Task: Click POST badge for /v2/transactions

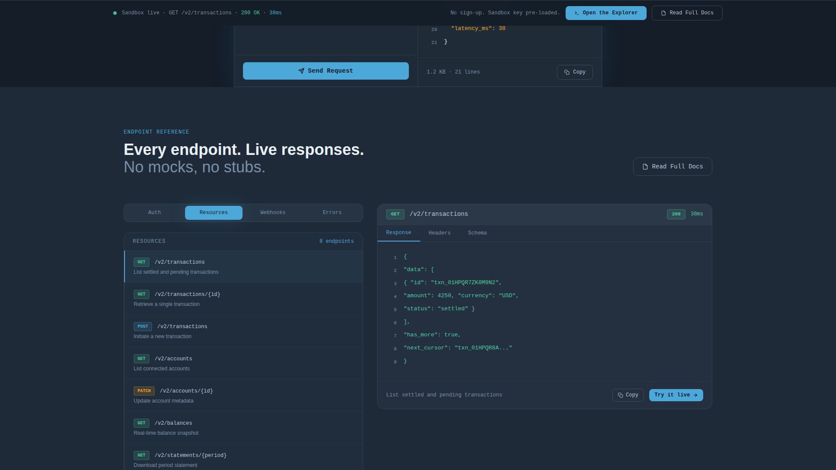Action: point(143,326)
